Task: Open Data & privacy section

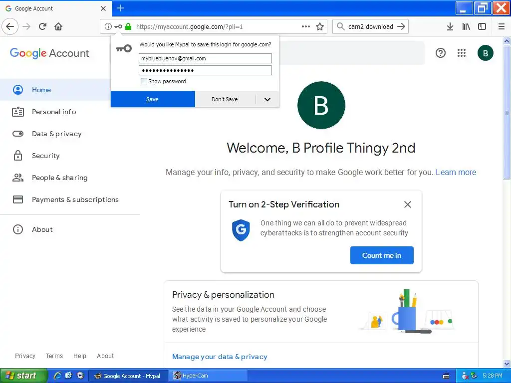Action: tap(57, 134)
